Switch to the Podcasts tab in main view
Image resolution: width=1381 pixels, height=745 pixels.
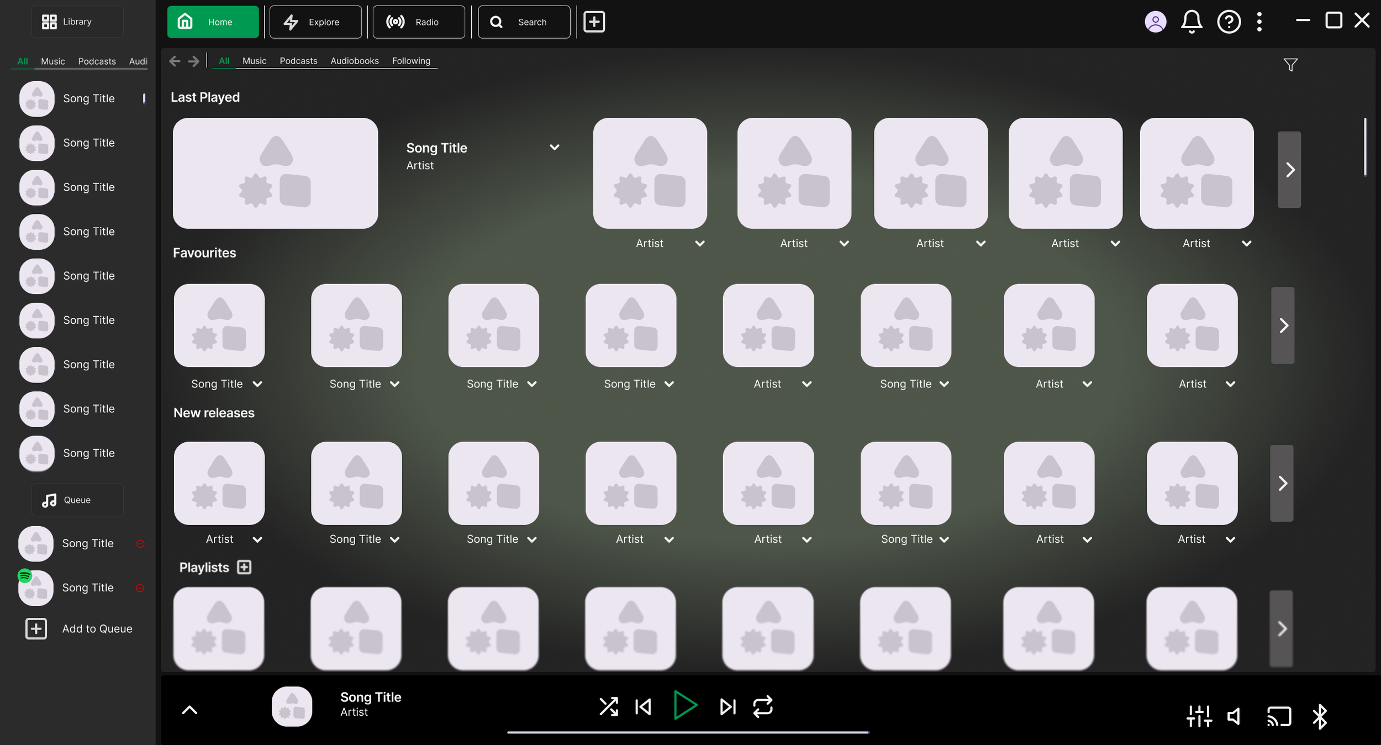pos(298,61)
